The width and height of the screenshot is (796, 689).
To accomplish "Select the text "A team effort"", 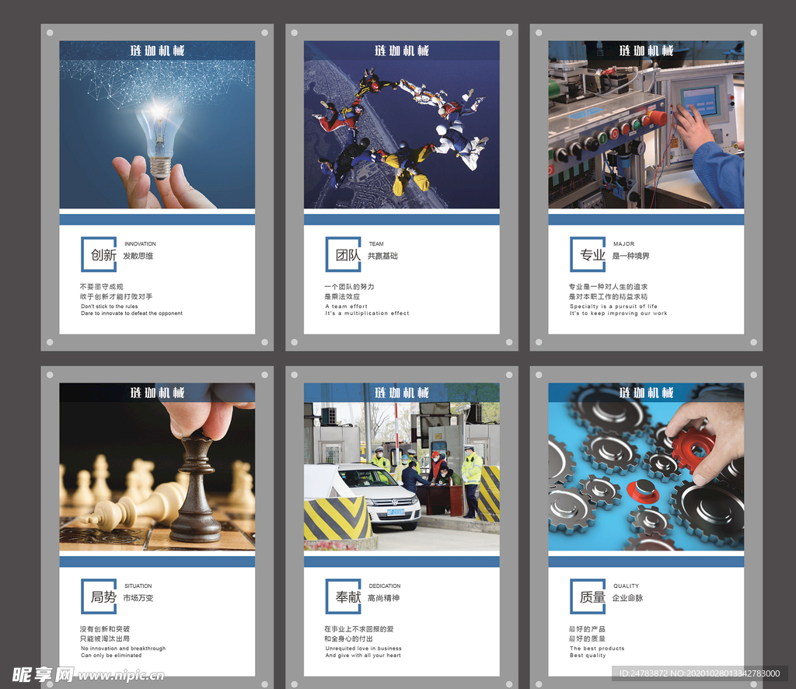I will (346, 306).
